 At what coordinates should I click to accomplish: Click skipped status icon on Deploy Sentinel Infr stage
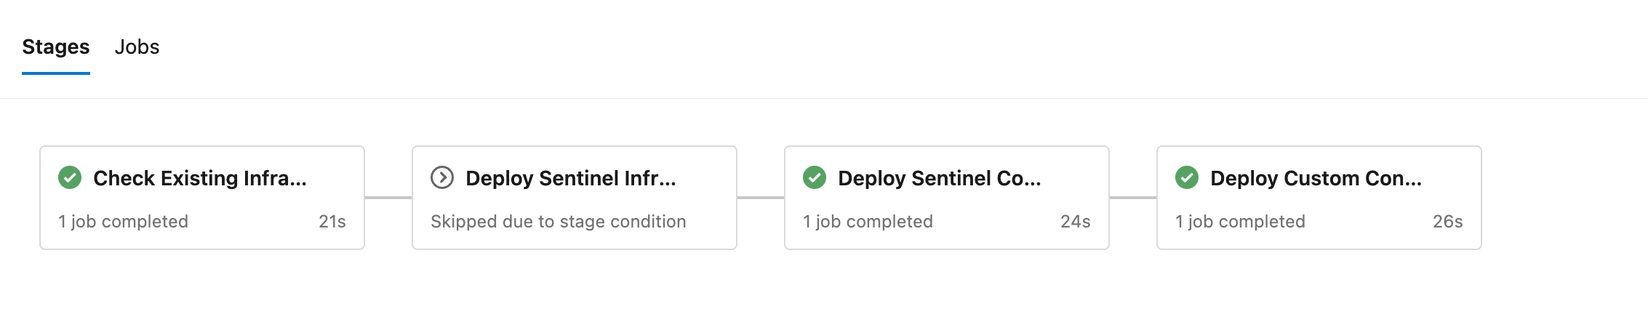442,177
